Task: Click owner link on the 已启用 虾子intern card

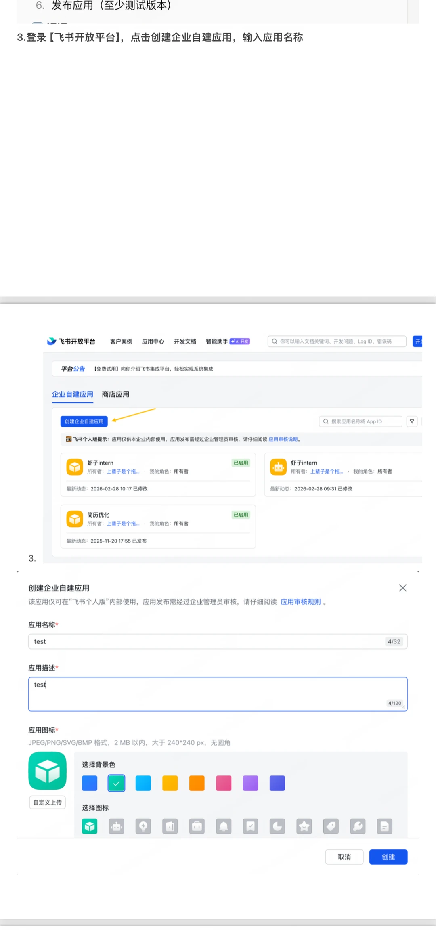Action: click(x=123, y=471)
